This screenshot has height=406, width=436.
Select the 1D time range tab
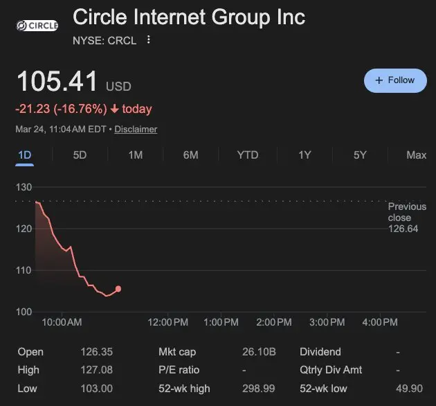(25, 155)
